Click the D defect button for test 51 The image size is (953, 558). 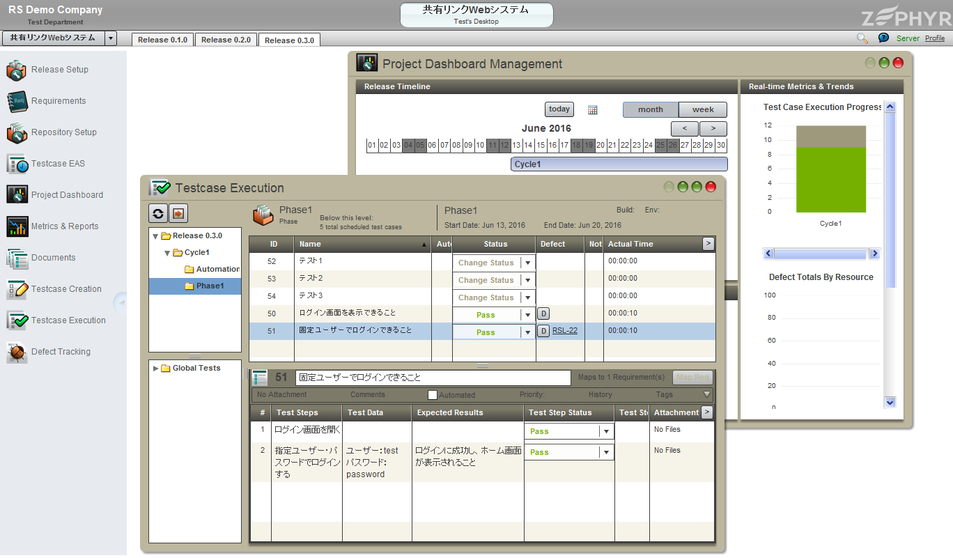click(544, 332)
